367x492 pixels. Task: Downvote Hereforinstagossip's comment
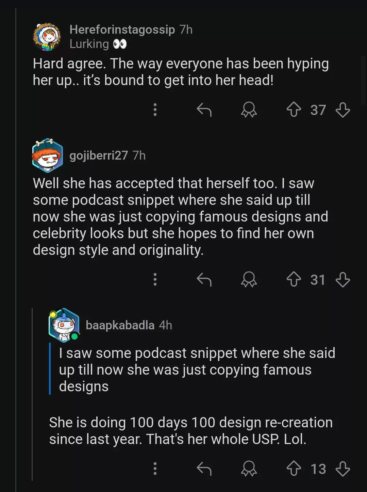click(x=343, y=110)
